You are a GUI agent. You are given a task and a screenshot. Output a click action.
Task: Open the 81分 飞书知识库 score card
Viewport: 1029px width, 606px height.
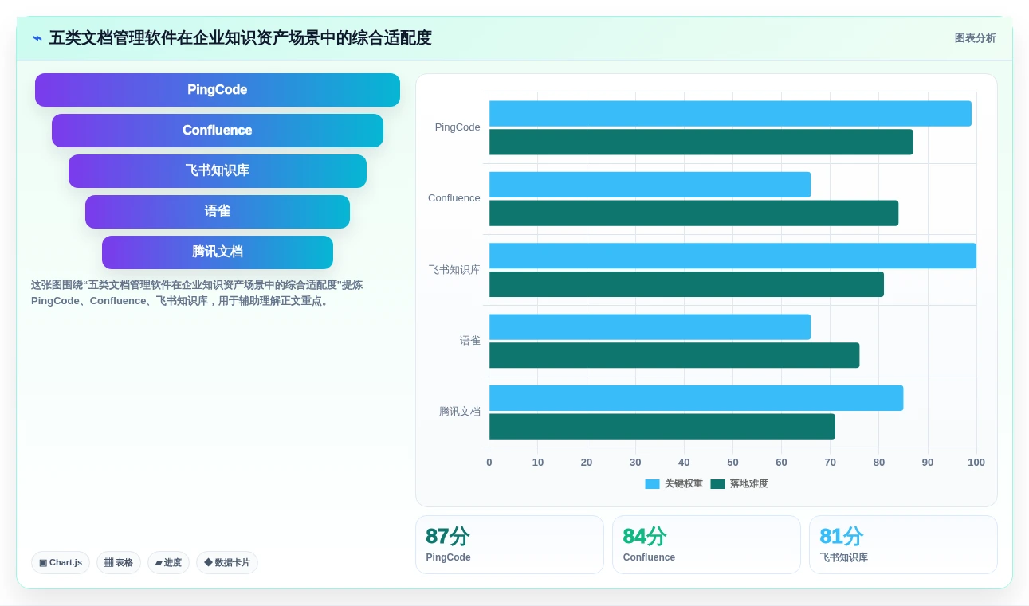point(903,545)
